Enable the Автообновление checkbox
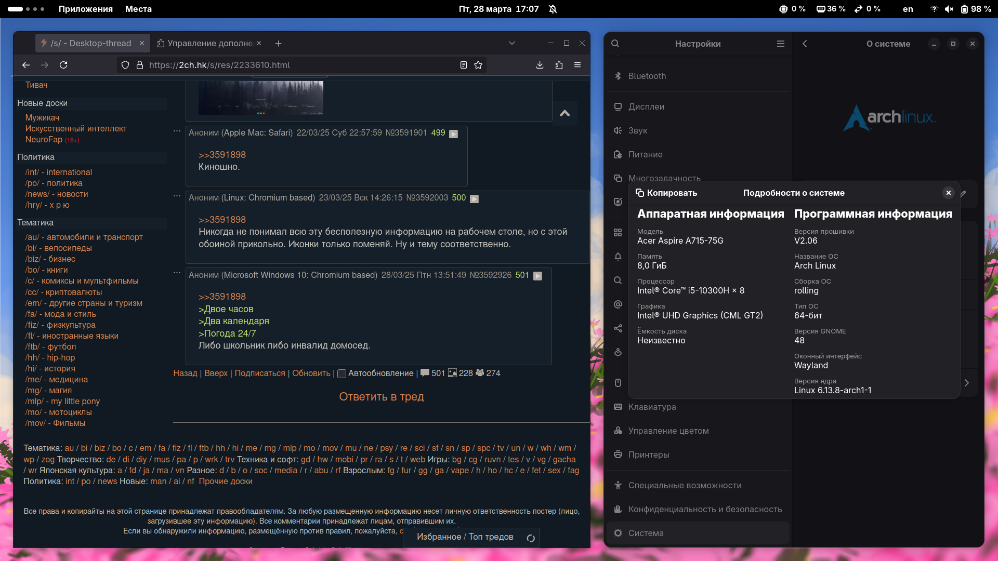 pyautogui.click(x=342, y=374)
